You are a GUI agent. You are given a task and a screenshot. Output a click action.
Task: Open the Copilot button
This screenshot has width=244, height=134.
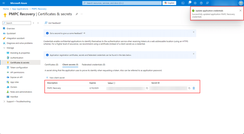tap(169, 3)
